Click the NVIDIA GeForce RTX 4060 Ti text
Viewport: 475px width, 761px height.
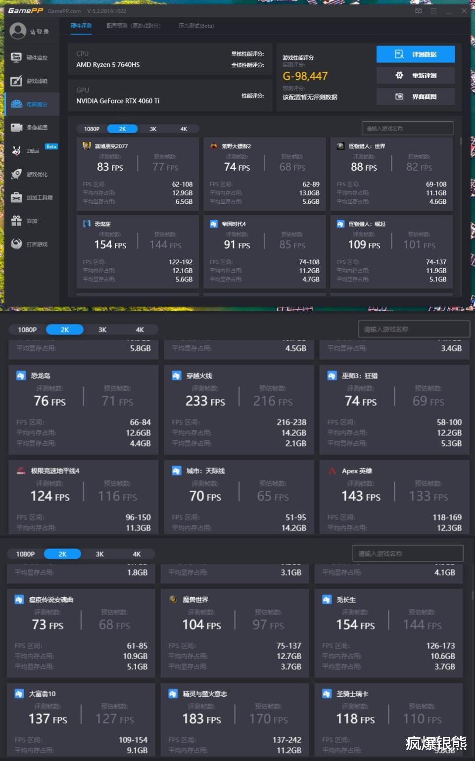118,101
